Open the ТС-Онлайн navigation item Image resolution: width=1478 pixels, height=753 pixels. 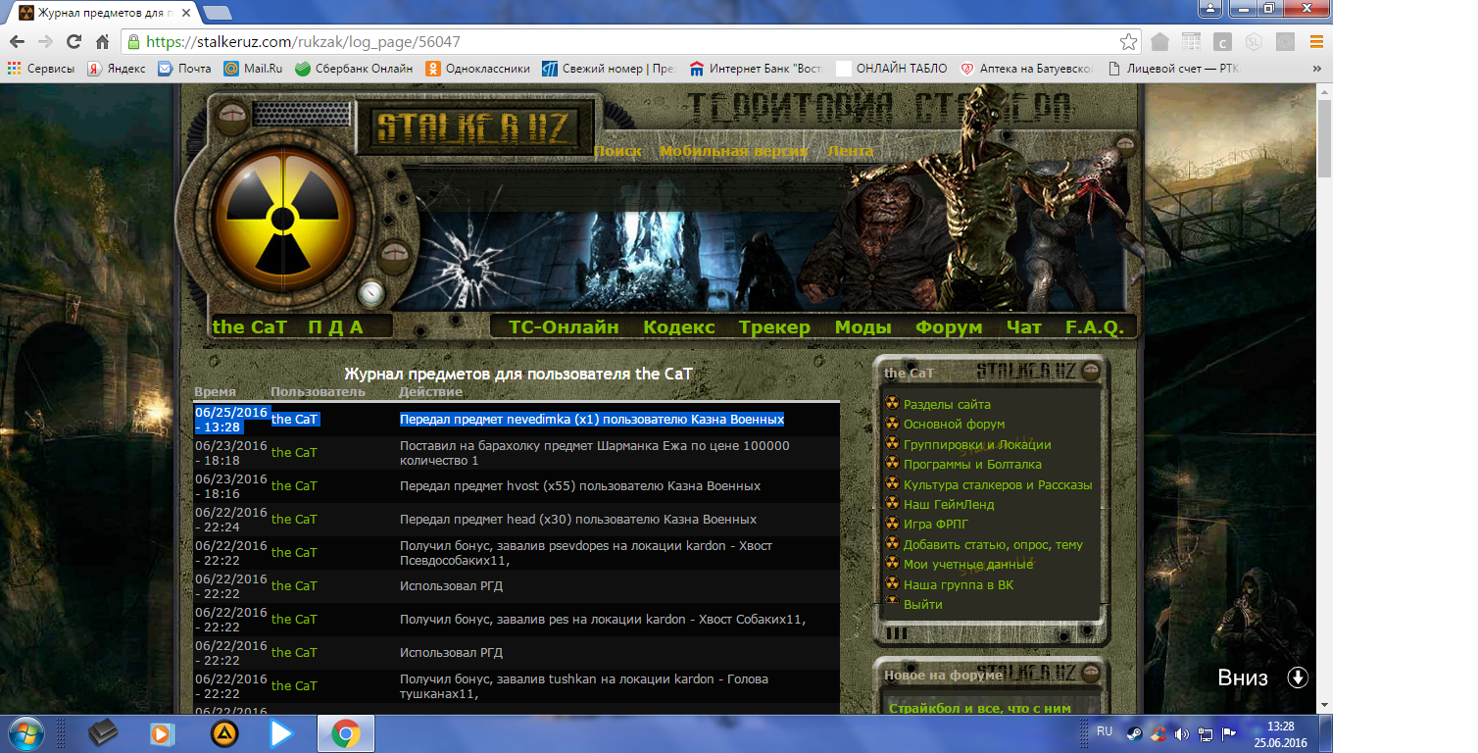(x=564, y=327)
